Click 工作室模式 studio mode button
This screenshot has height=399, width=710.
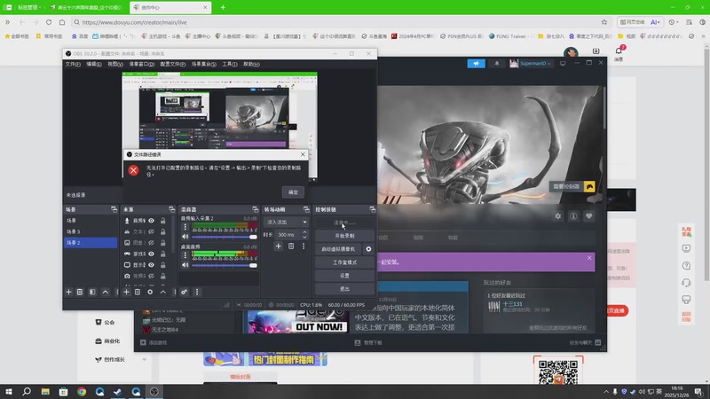(344, 262)
